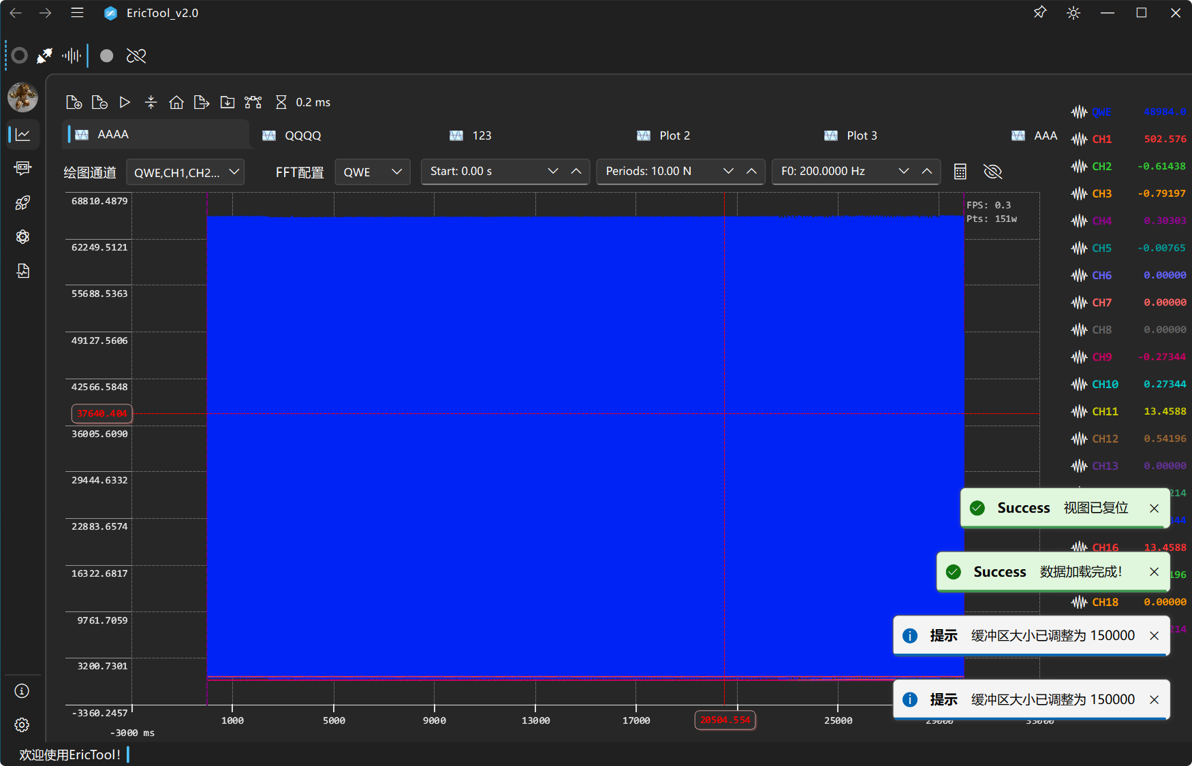The width and height of the screenshot is (1192, 766).
Task: Click the remove plot page icon
Action: [x=99, y=102]
